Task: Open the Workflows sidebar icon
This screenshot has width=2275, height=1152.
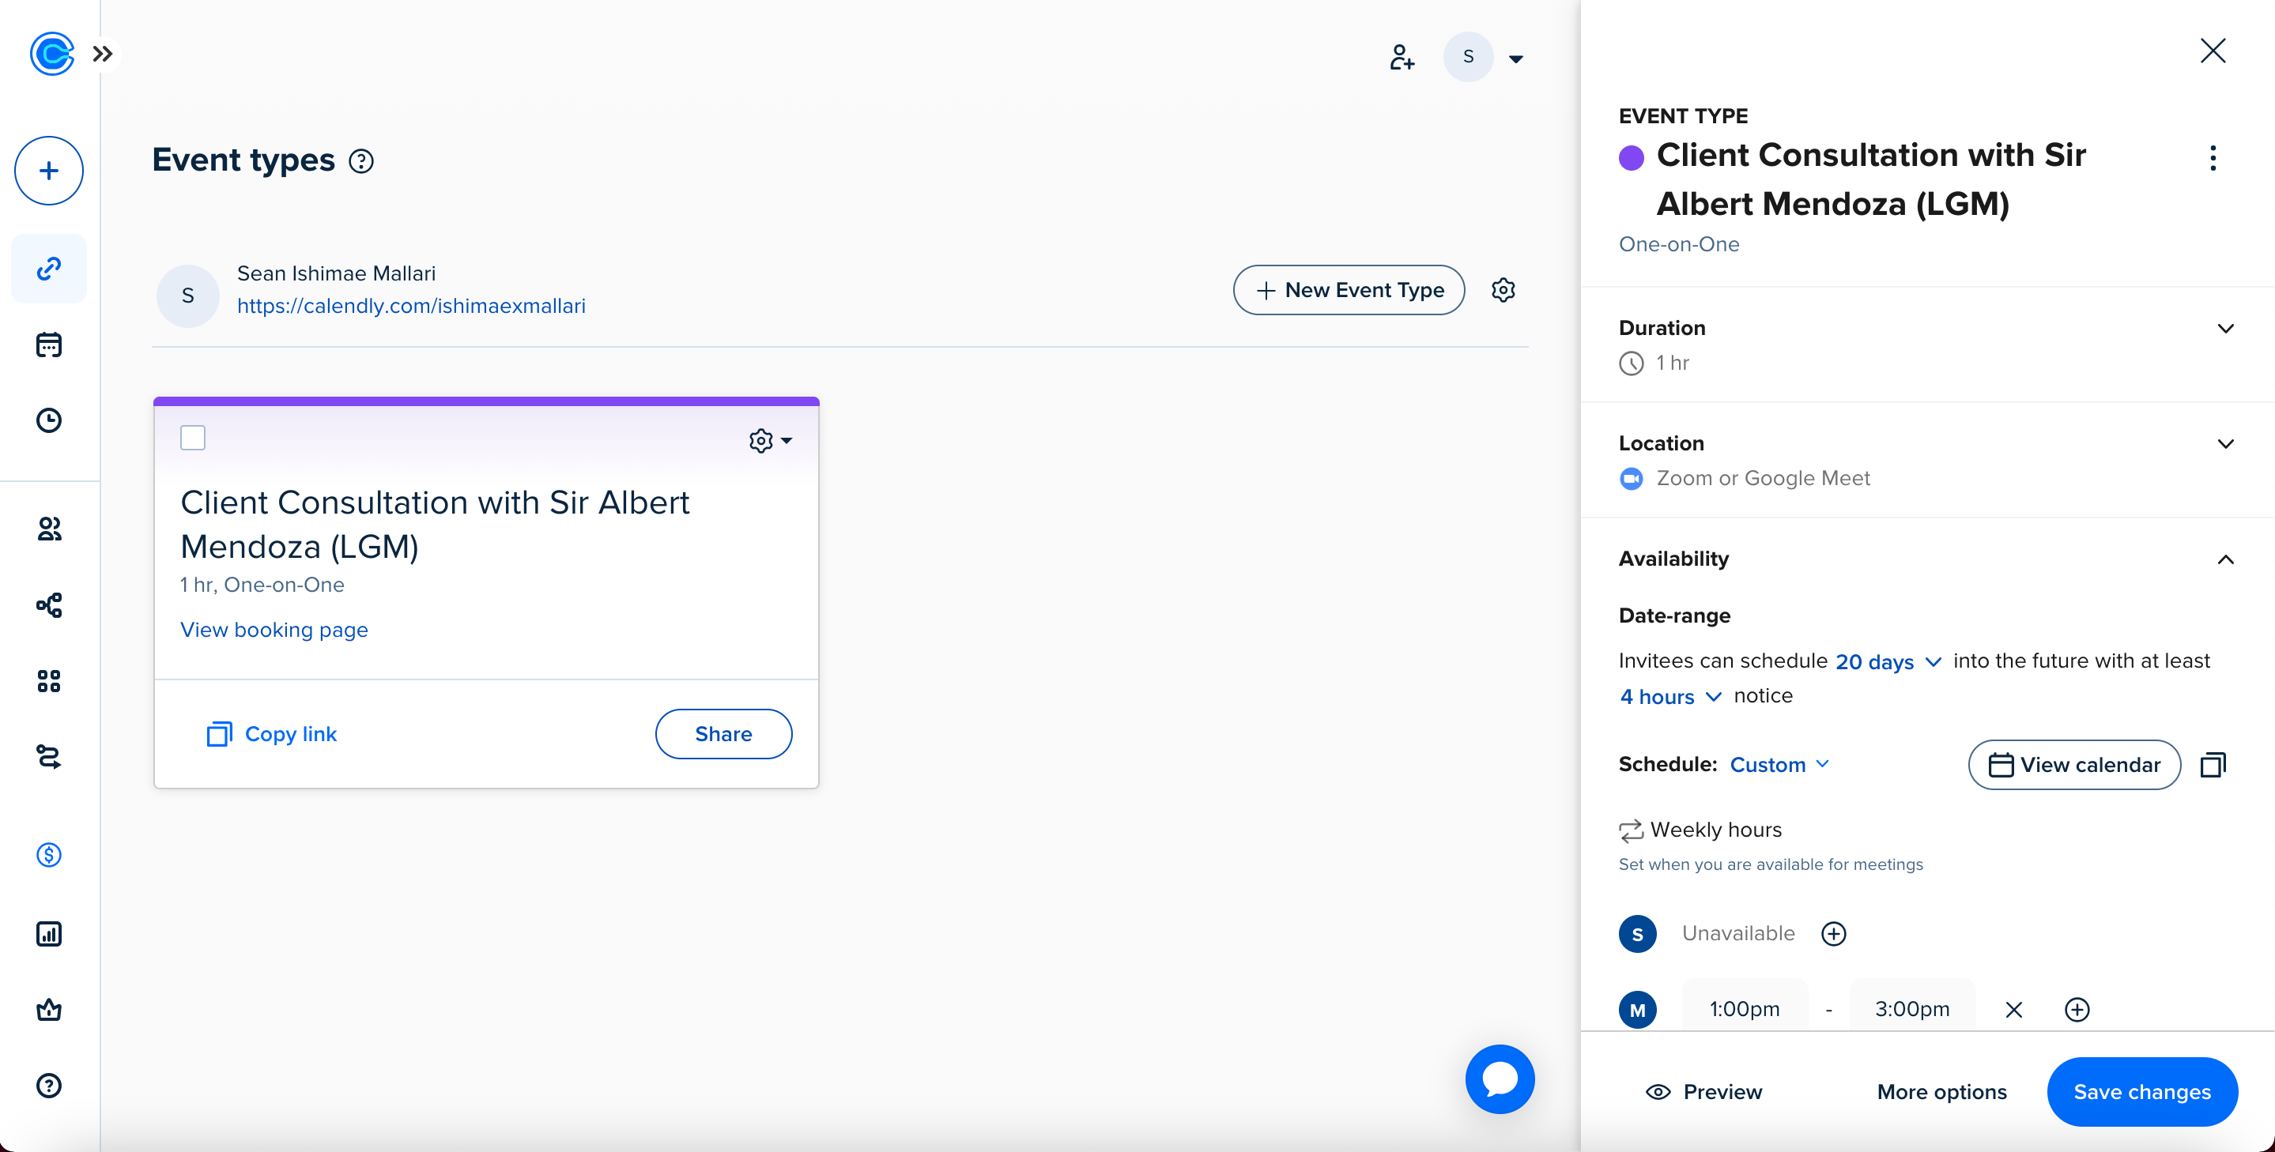Action: 48,604
